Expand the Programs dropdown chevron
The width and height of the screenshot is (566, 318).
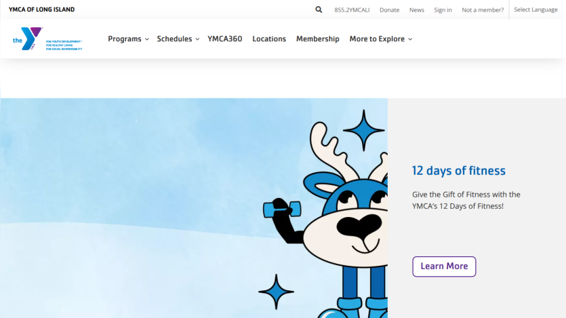click(x=147, y=39)
